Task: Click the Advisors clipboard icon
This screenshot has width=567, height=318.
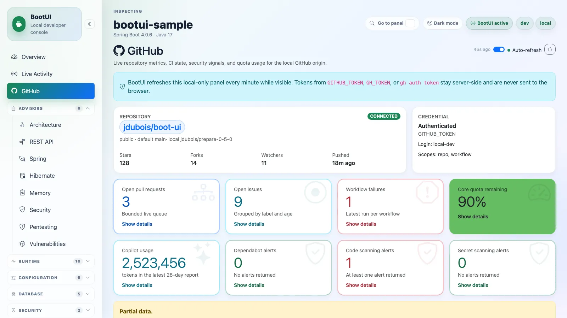Action: tap(13, 108)
